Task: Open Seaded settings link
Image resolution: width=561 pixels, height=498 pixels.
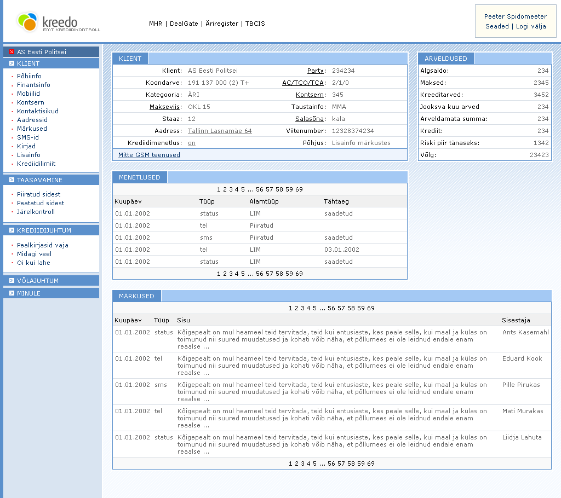Action: point(497,26)
